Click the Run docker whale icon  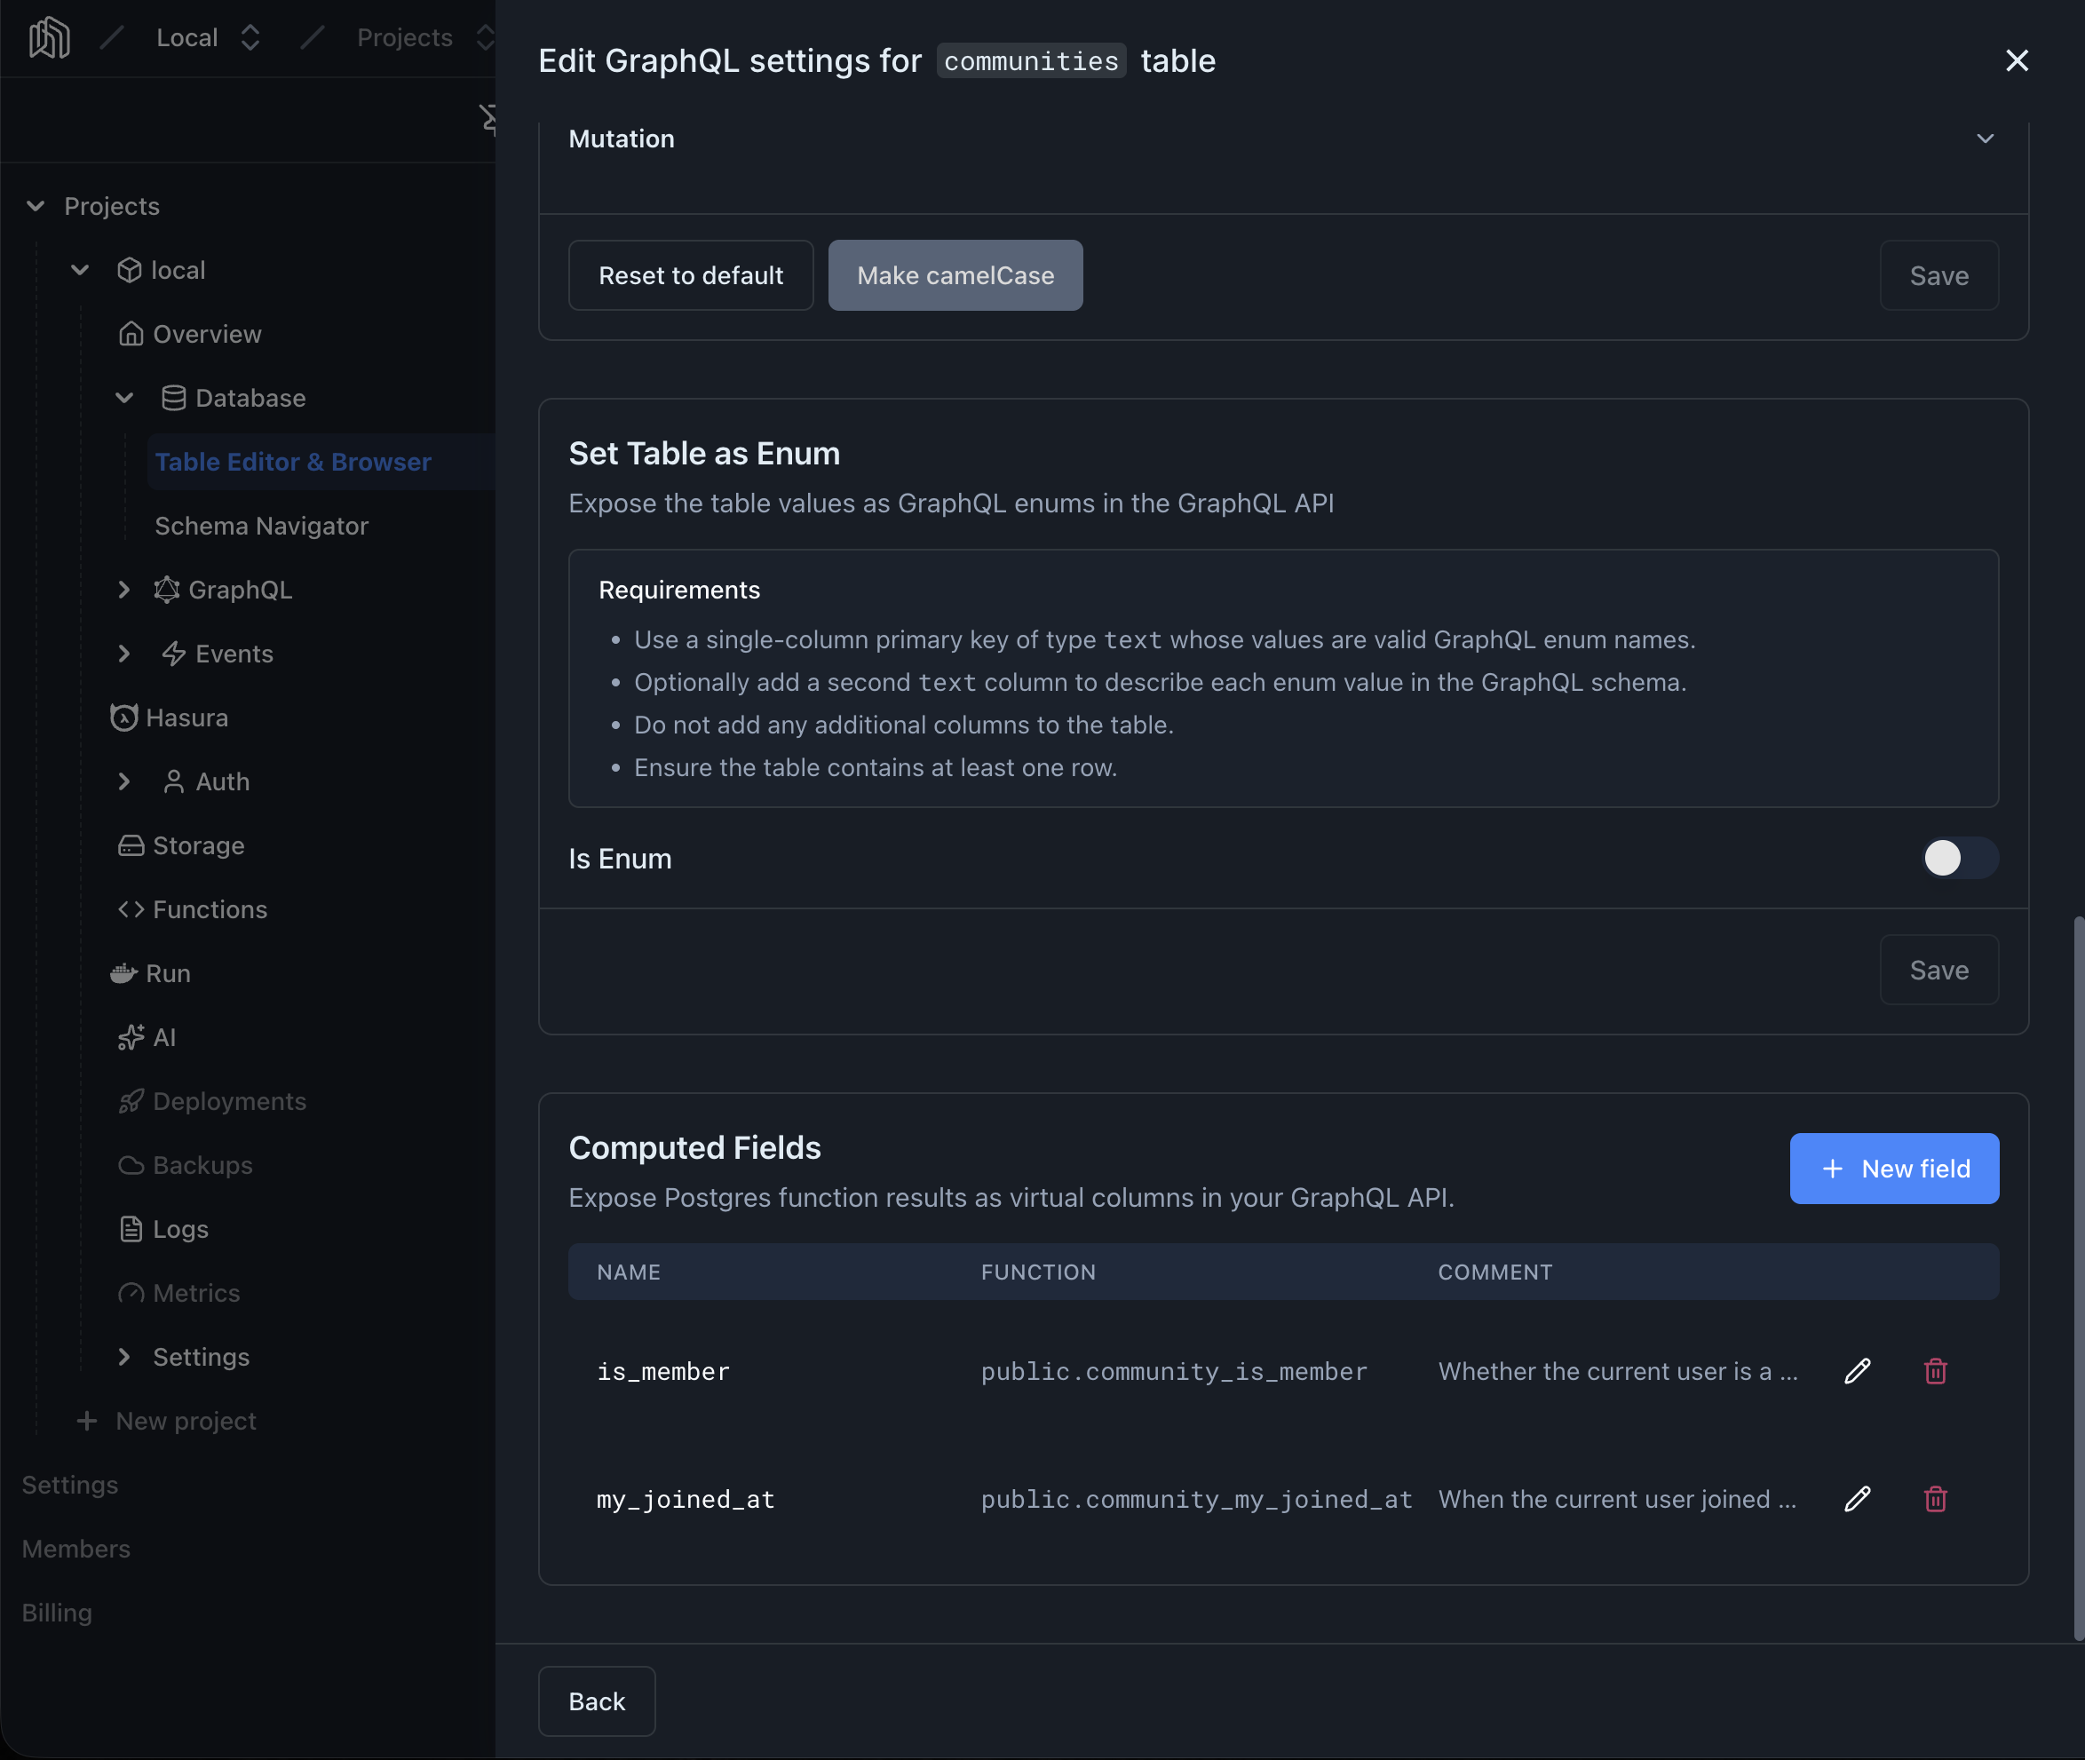123,974
